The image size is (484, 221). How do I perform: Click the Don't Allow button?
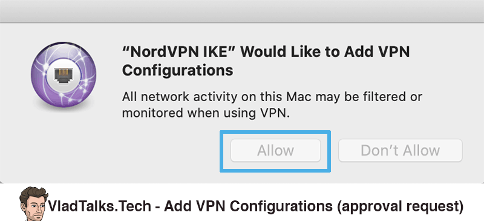click(x=401, y=151)
